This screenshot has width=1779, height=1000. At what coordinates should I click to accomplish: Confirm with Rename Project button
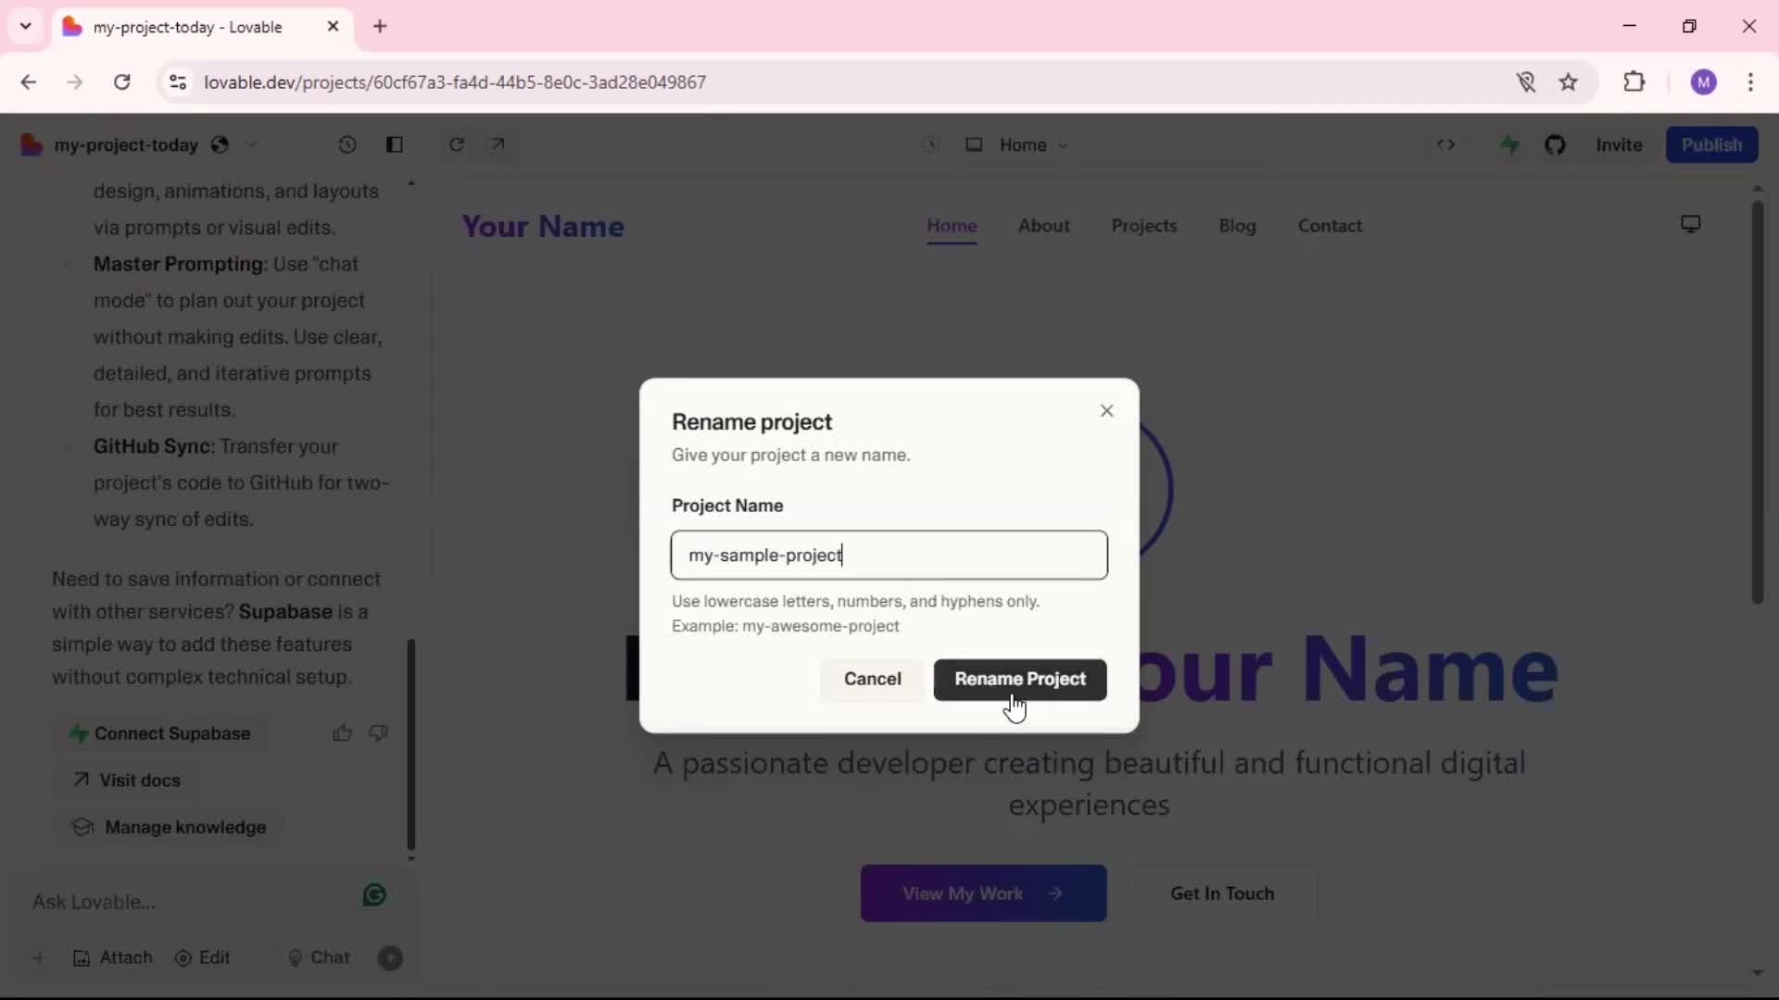pos(1020,680)
